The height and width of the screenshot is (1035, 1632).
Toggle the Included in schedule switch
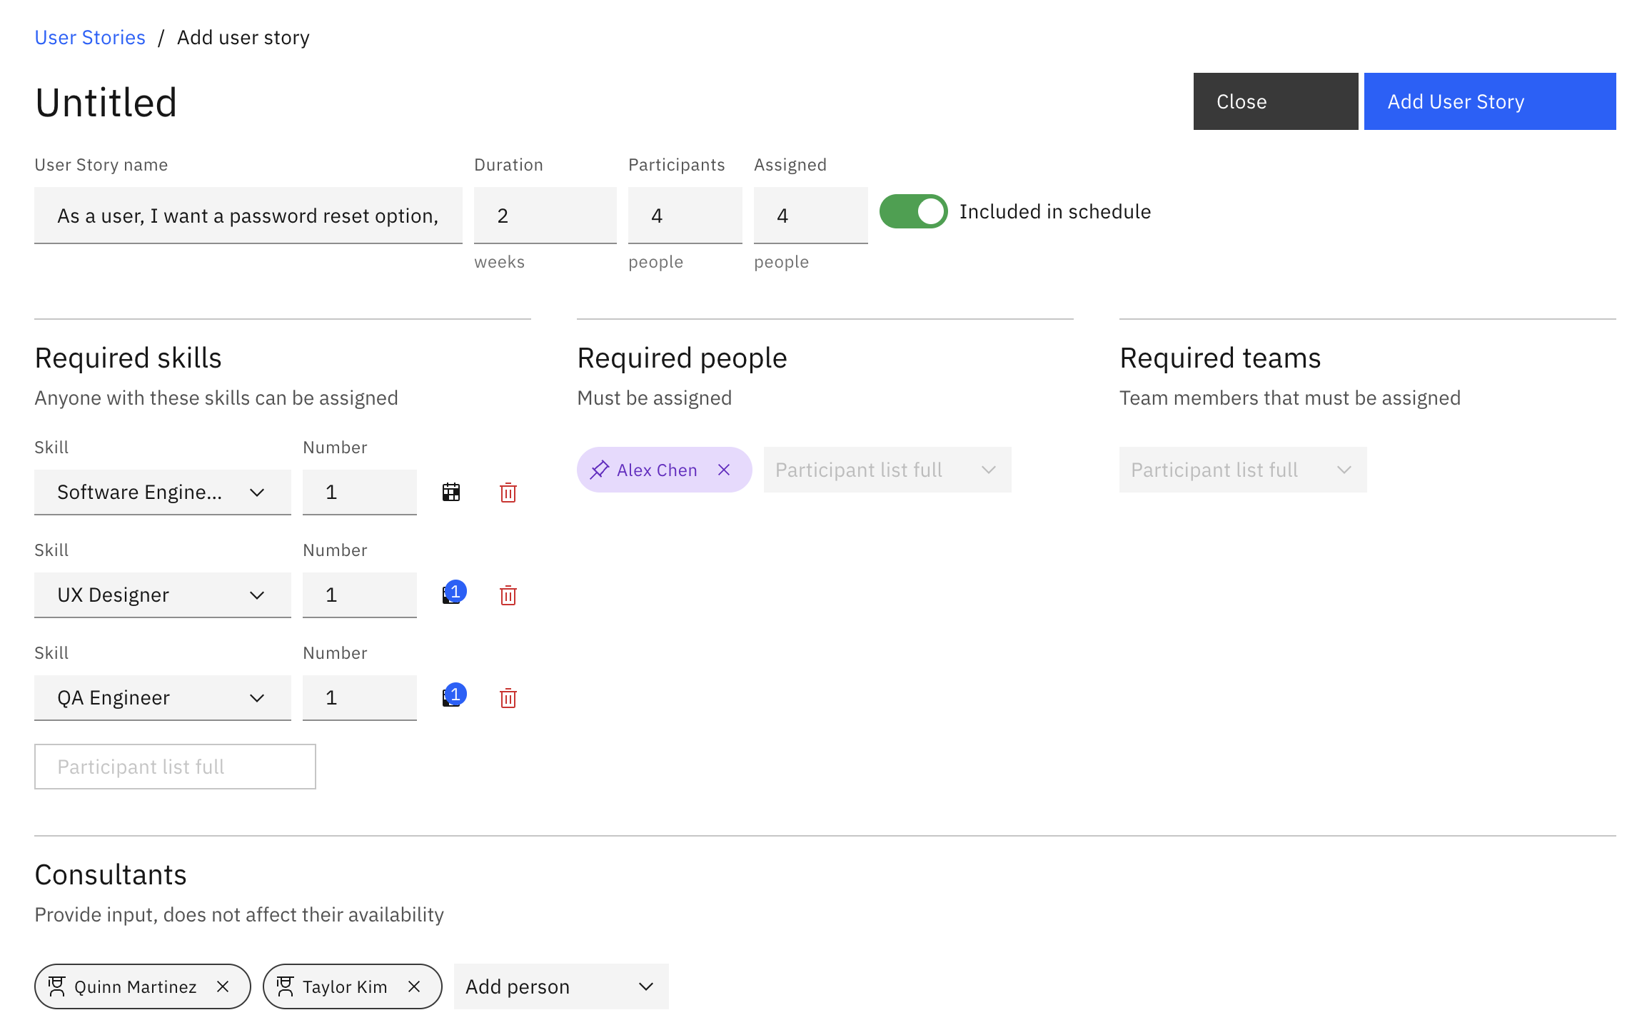tap(914, 211)
